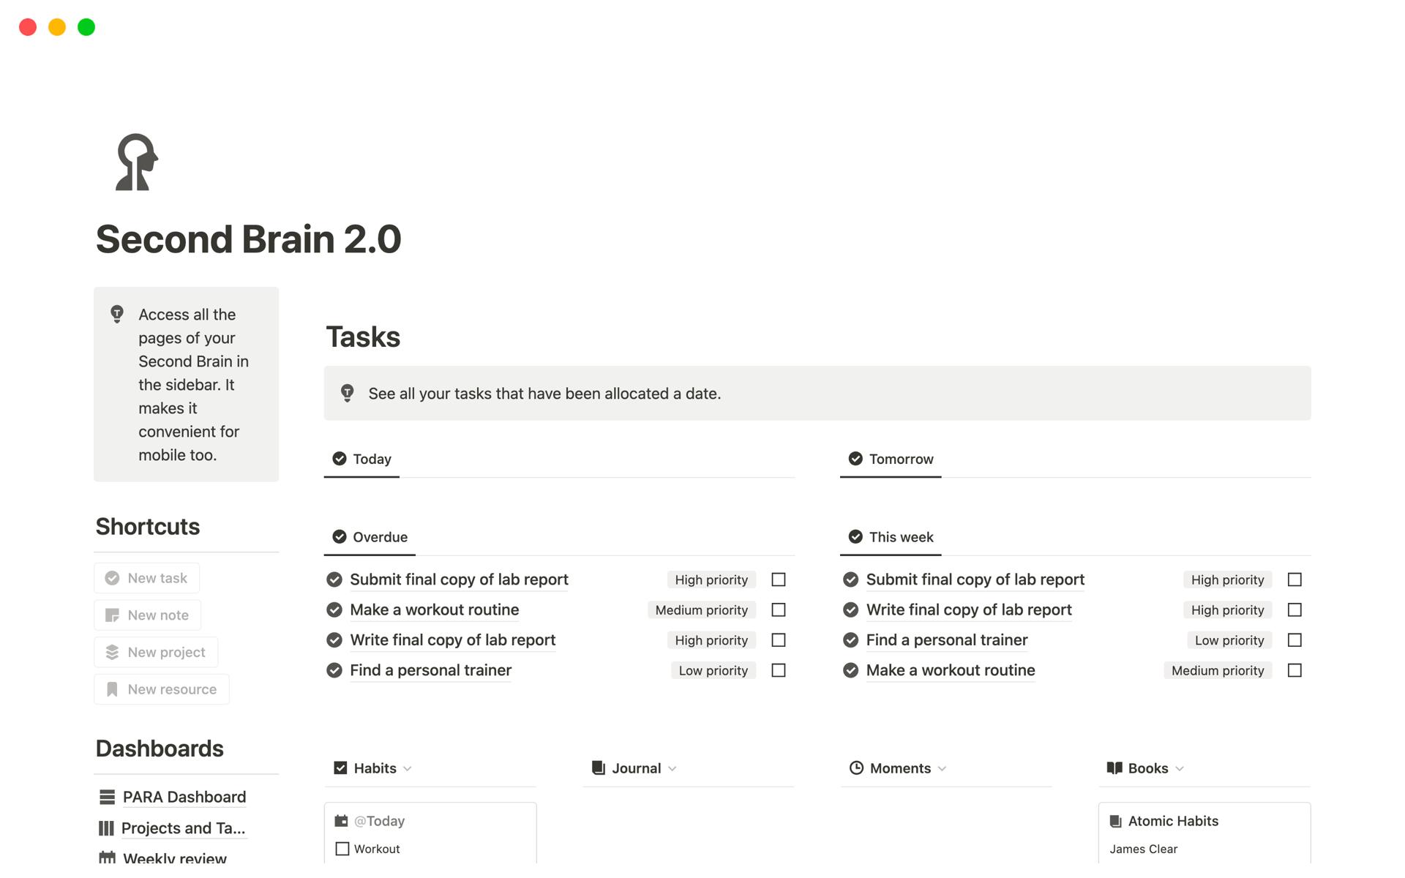The width and height of the screenshot is (1405, 878).
Task: Click the calendar icon next to Weekly review
Action: pos(107,856)
